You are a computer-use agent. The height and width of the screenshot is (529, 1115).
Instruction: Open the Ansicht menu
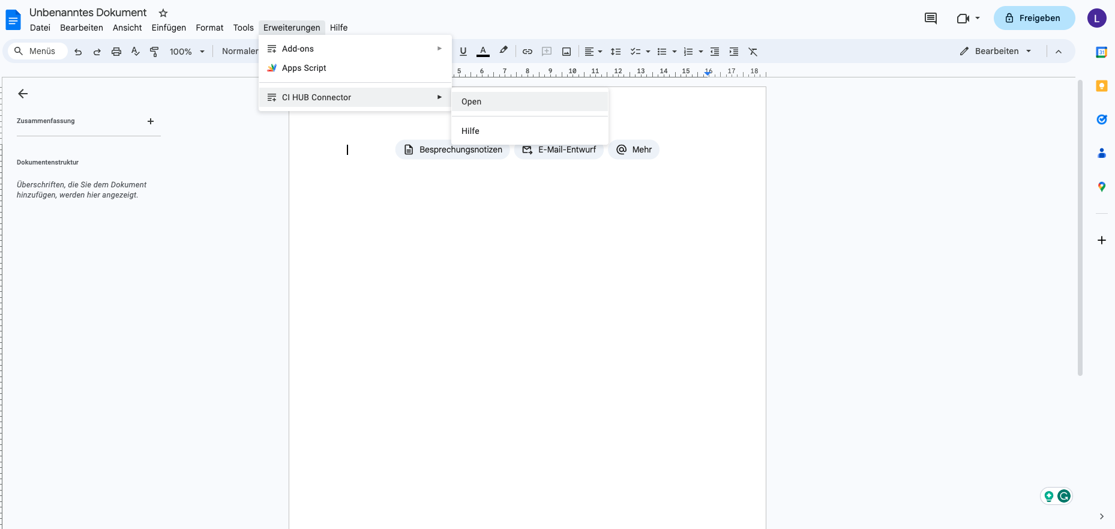pyautogui.click(x=127, y=28)
